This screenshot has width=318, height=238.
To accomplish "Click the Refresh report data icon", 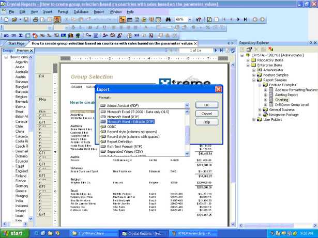I will coord(209,20).
